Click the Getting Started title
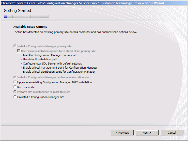188x141 pixels. coord(17,11)
